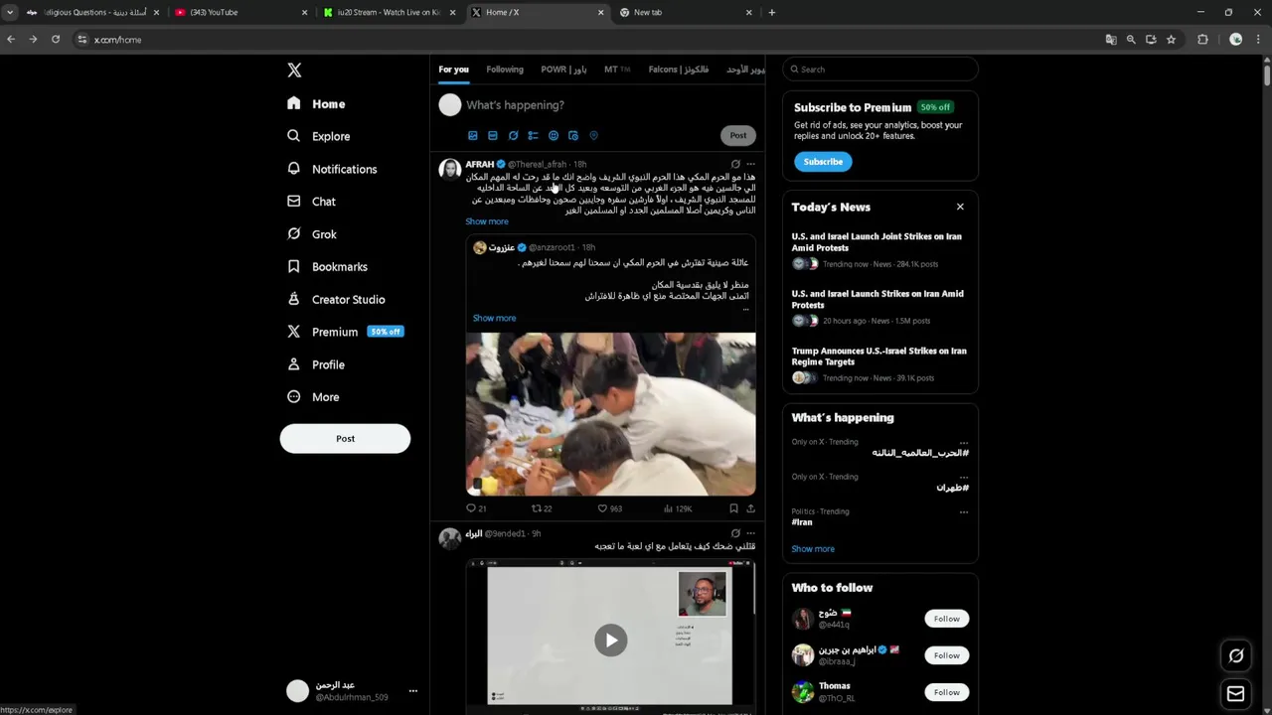This screenshot has height=715, width=1272.
Task: Click the X logo in the sidebar
Action: coord(294,71)
